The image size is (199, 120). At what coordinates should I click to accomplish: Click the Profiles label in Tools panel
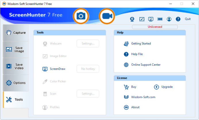55,107
